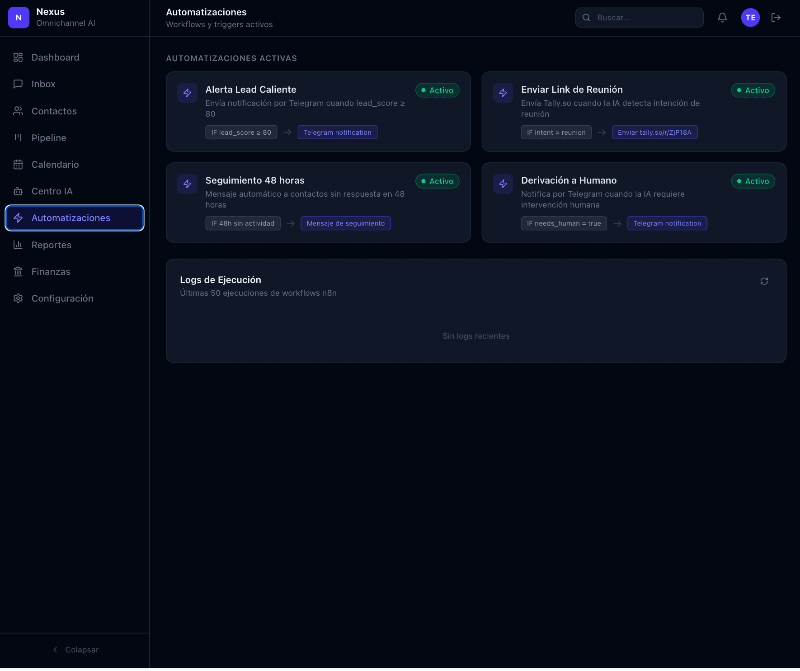The height and width of the screenshot is (671, 800).
Task: Click the lightning icon on Seguimiento 48 horas
Action: pyautogui.click(x=187, y=184)
